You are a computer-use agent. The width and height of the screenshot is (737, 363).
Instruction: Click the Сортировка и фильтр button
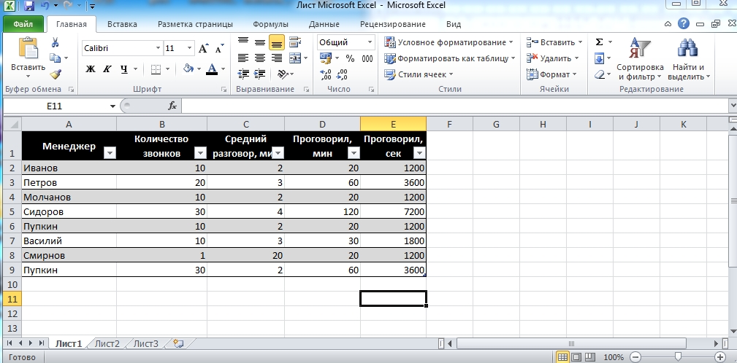pos(639,62)
